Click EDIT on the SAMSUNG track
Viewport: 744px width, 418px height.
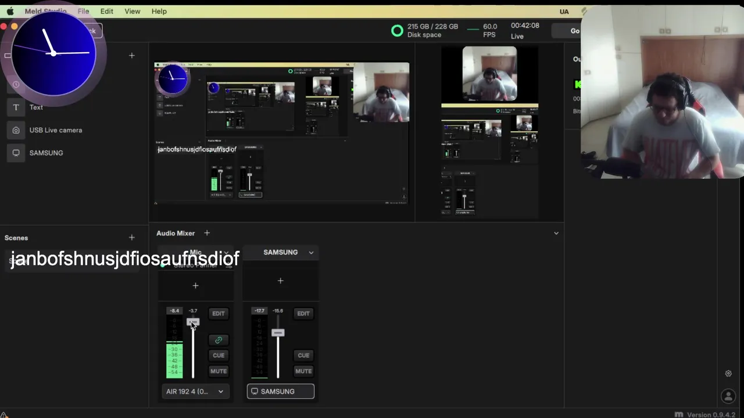[x=303, y=313]
